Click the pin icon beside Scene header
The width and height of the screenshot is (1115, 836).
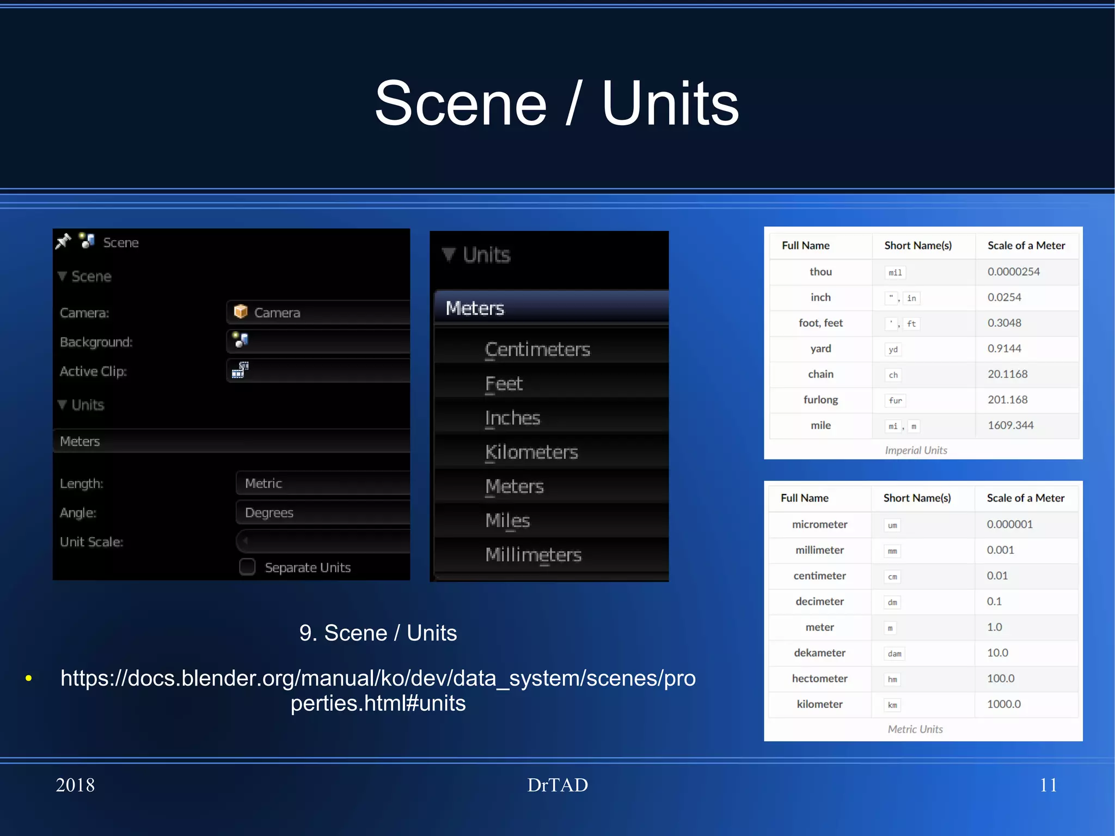tap(64, 241)
